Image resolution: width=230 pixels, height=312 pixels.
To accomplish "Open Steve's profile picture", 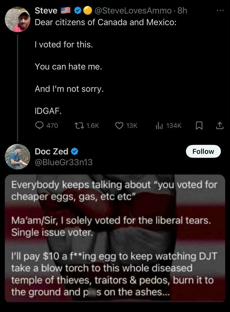I will pos(18,19).
